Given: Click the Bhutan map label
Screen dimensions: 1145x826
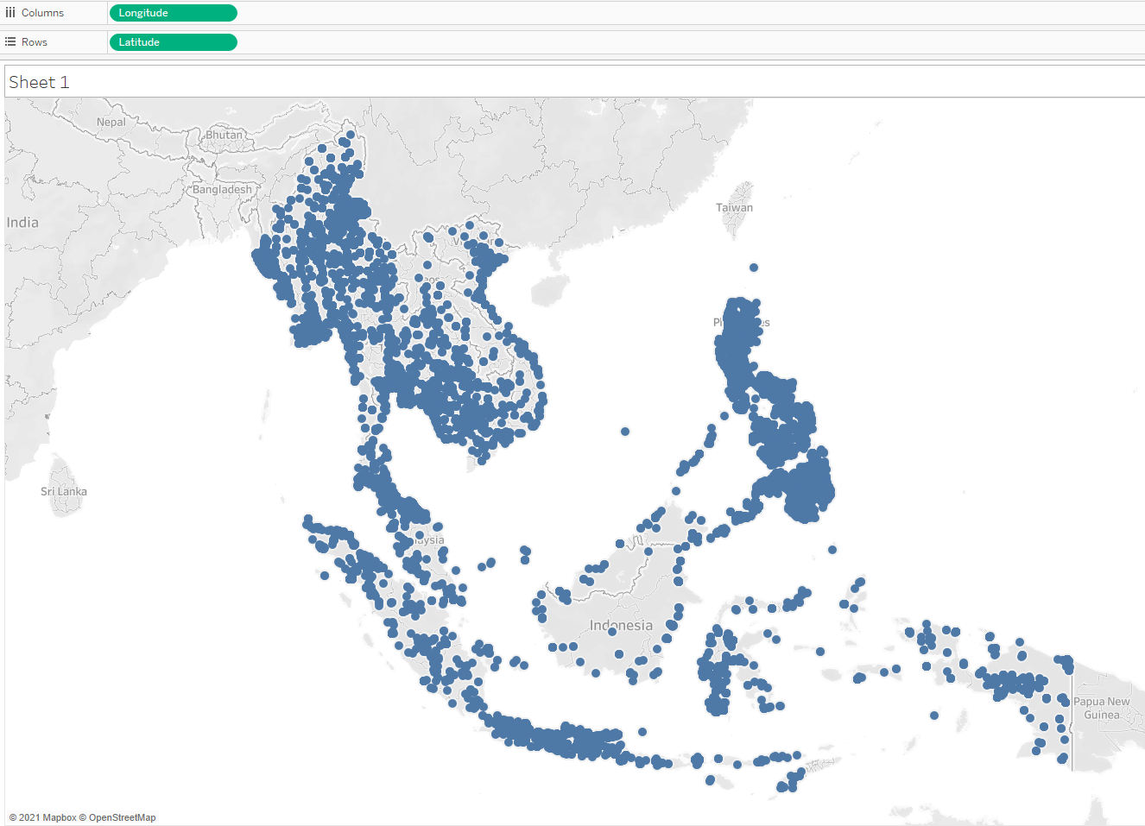Looking at the screenshot, I should click(224, 136).
